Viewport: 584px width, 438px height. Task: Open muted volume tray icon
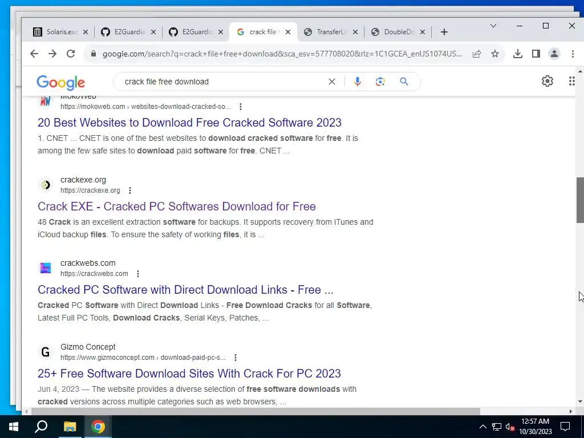point(510,427)
